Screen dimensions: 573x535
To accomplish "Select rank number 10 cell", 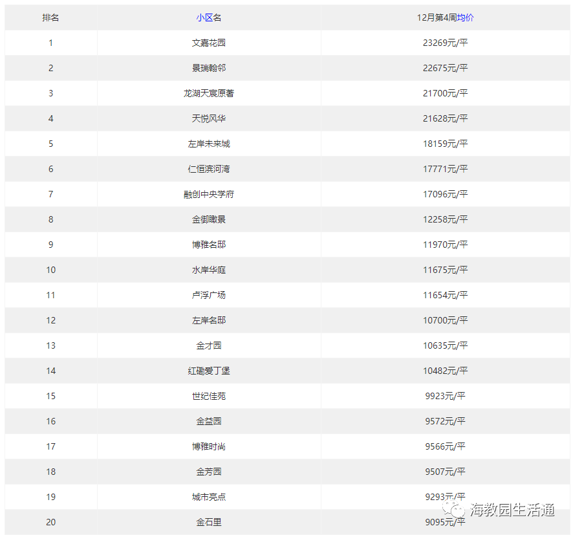I will (x=51, y=270).
